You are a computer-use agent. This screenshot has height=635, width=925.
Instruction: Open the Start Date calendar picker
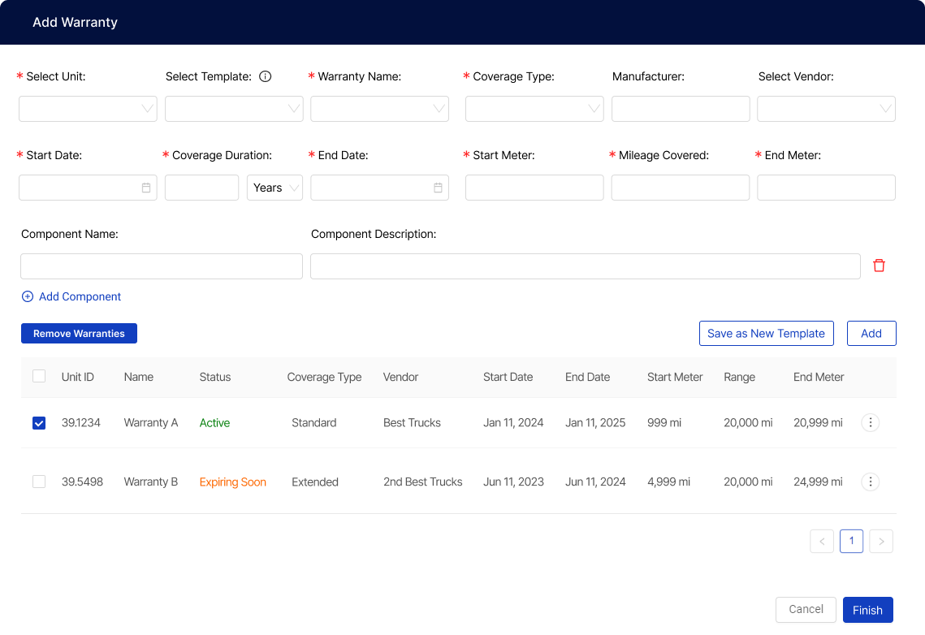[146, 188]
